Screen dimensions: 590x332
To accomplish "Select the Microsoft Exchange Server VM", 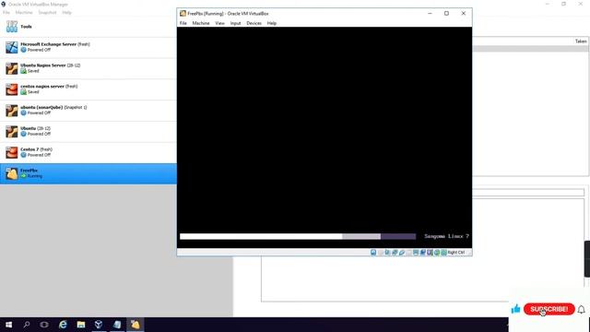I will pyautogui.click(x=88, y=47).
